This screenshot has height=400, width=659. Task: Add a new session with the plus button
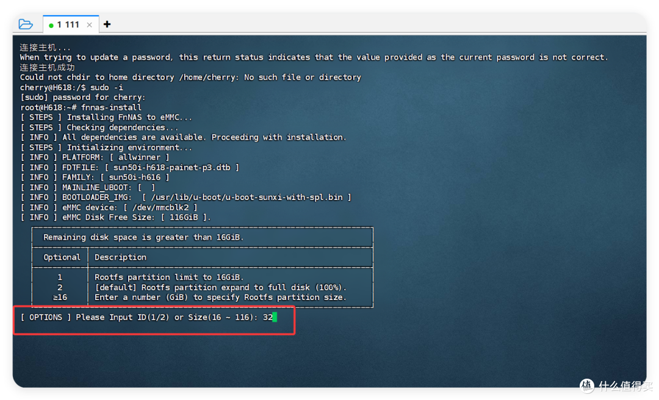point(107,24)
